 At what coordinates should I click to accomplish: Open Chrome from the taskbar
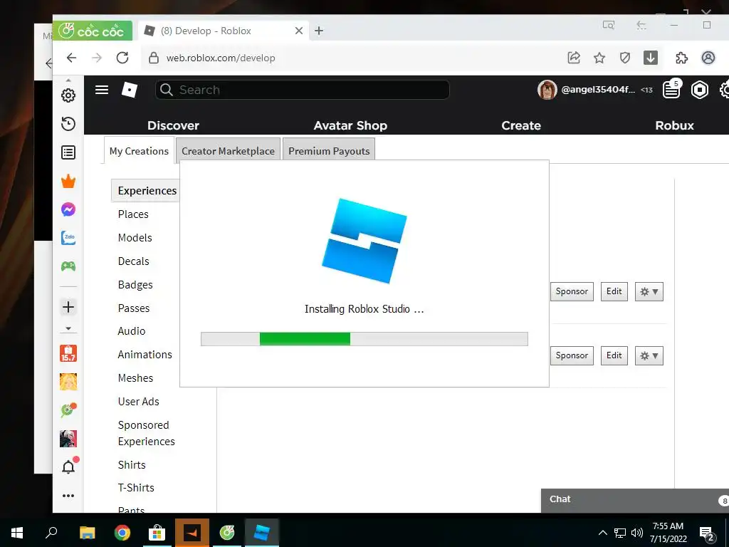tap(122, 533)
